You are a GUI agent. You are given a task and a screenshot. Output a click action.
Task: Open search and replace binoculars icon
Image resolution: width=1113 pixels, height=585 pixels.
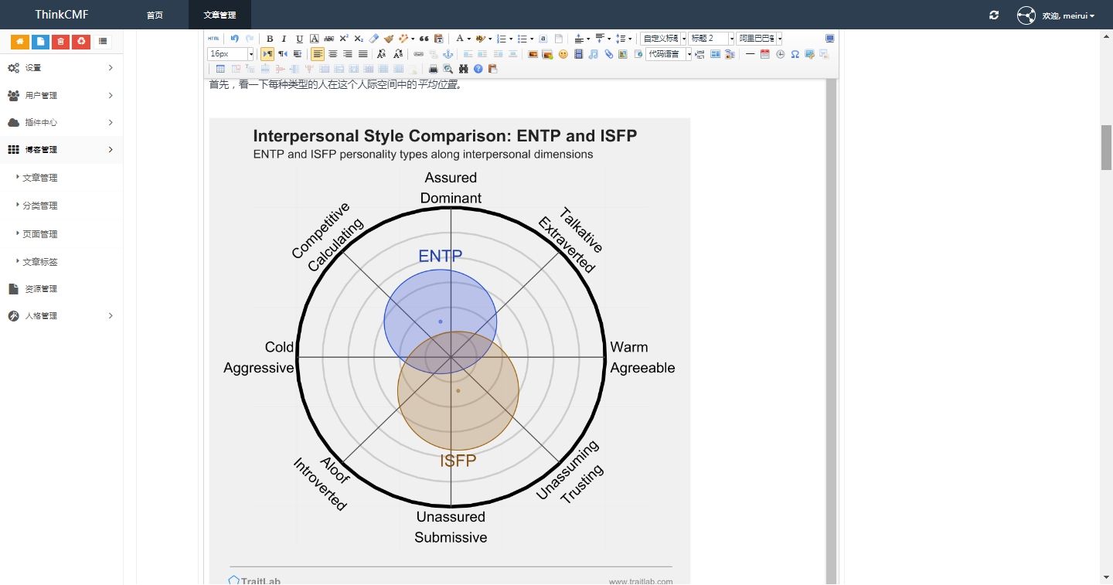click(463, 69)
